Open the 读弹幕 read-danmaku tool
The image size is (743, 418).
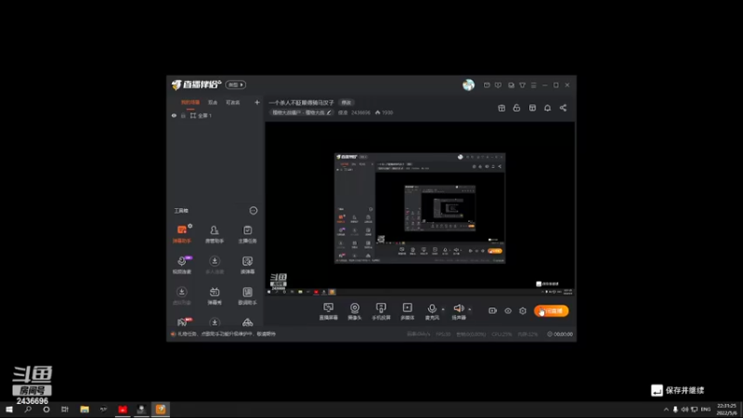click(x=247, y=265)
